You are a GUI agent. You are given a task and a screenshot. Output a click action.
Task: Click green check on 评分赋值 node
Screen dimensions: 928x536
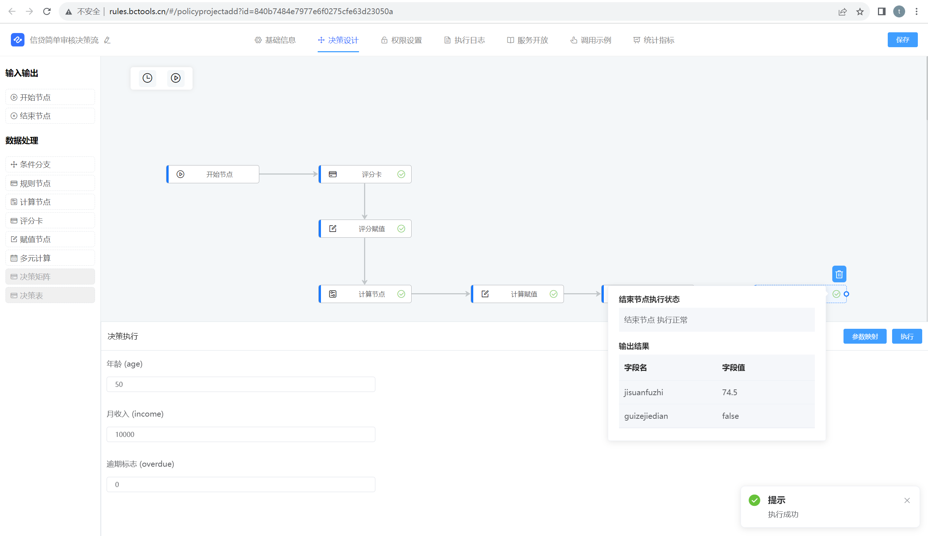(x=401, y=229)
